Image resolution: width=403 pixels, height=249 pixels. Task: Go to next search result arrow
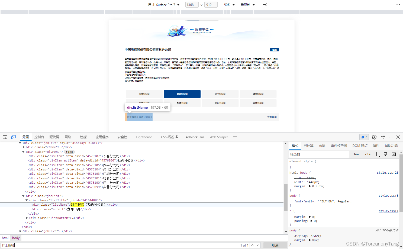click(258, 245)
